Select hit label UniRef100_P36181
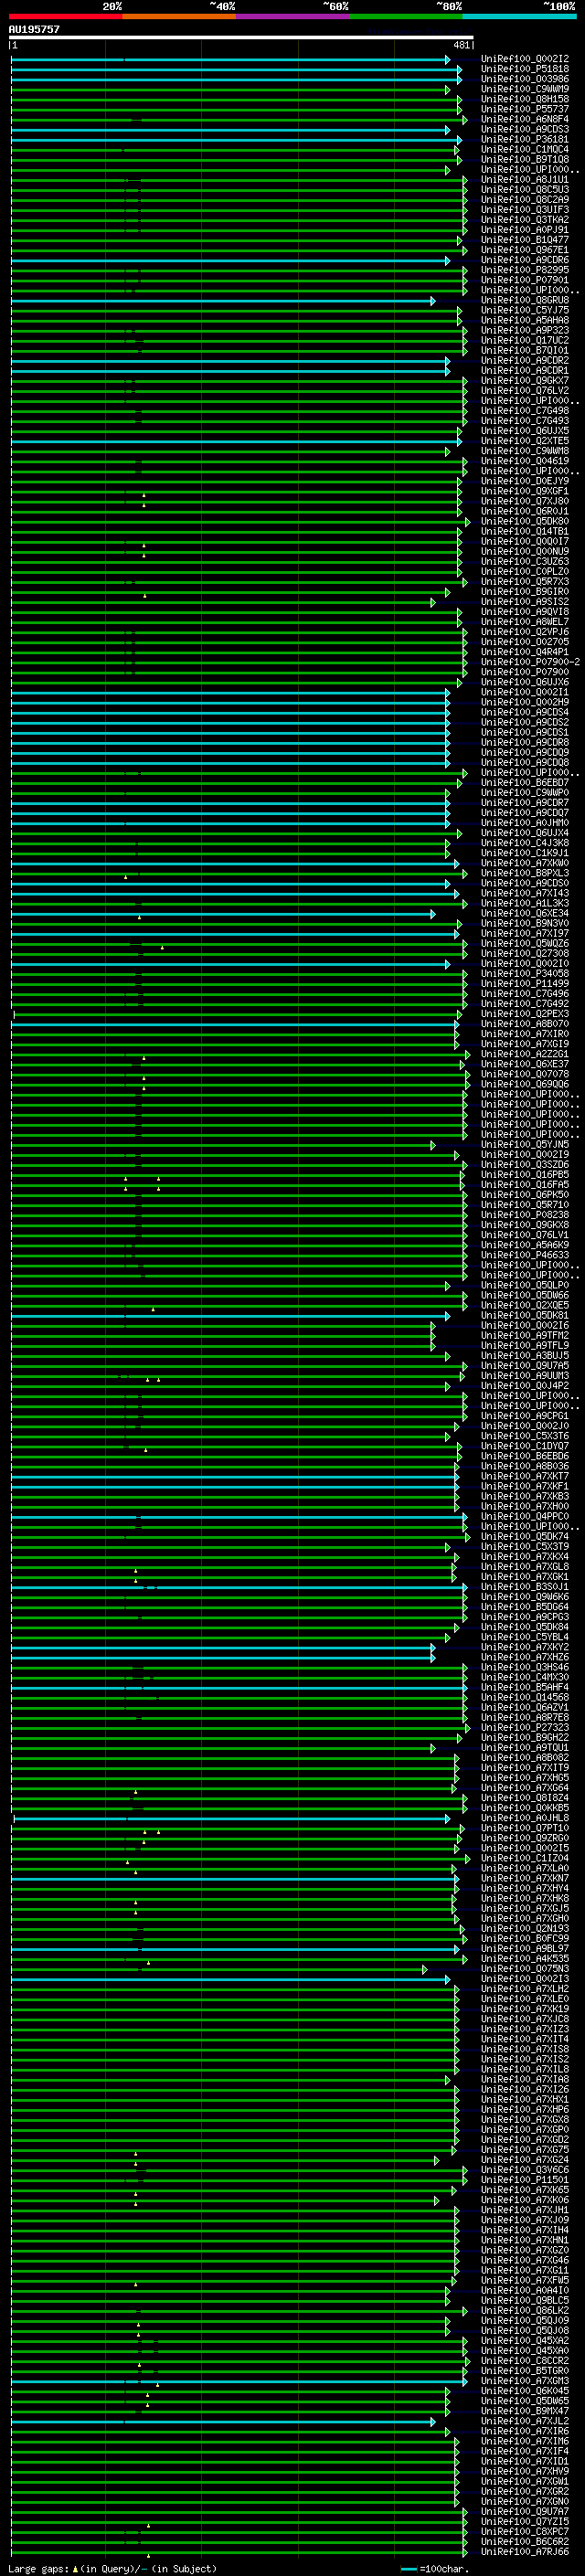Image resolution: width=585 pixels, height=2576 pixels. pyautogui.click(x=525, y=139)
